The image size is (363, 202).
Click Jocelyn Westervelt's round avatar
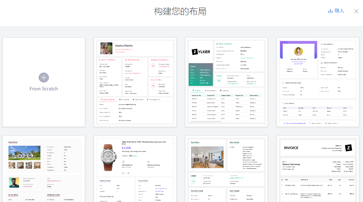tap(298, 51)
